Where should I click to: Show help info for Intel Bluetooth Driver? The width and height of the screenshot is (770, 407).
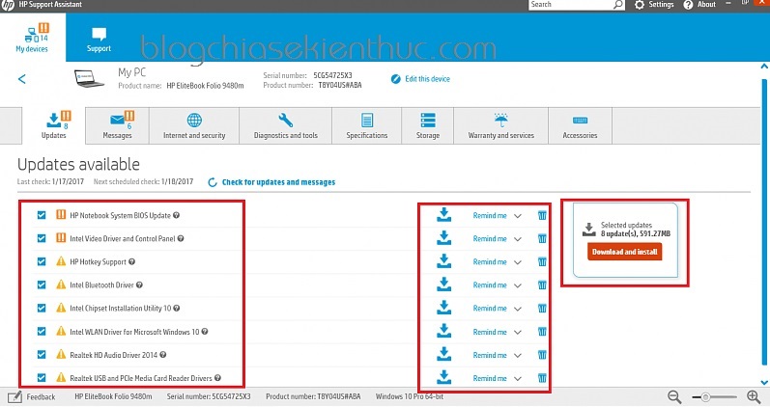[x=139, y=285]
